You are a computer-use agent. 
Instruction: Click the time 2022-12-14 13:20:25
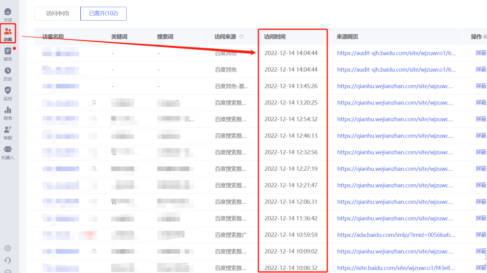tap(291, 103)
